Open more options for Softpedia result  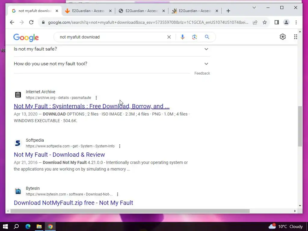tap(120, 146)
